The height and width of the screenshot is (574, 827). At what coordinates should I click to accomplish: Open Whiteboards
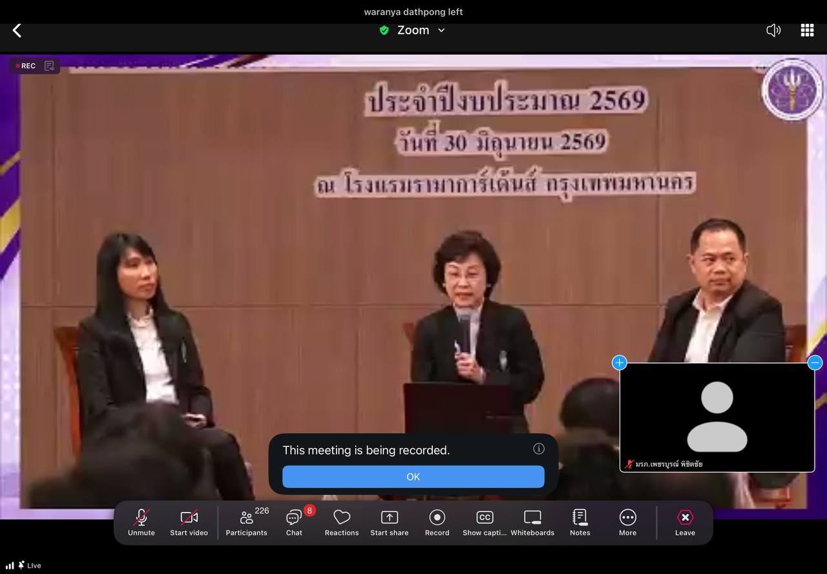(532, 523)
